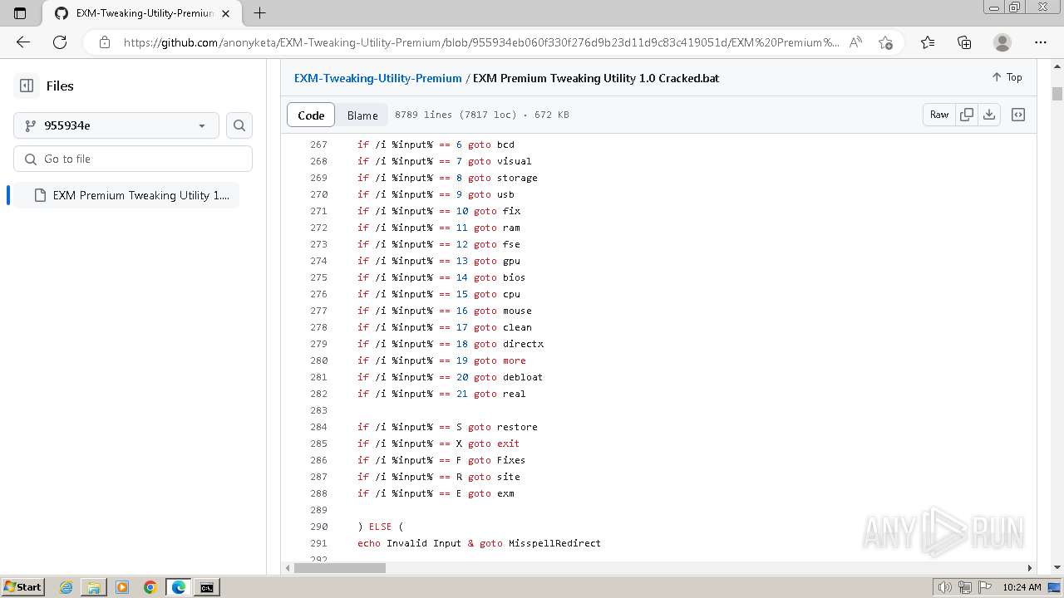
Task: Open the Favorites list
Action: 928,42
